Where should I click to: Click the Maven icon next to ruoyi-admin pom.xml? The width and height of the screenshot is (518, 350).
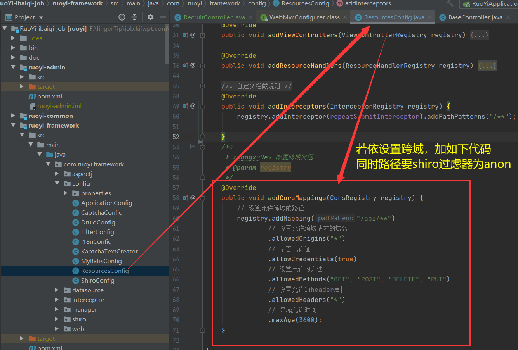point(32,97)
